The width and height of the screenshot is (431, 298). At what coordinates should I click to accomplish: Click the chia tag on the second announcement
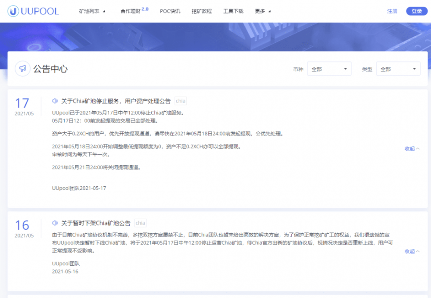pyautogui.click(x=140, y=223)
